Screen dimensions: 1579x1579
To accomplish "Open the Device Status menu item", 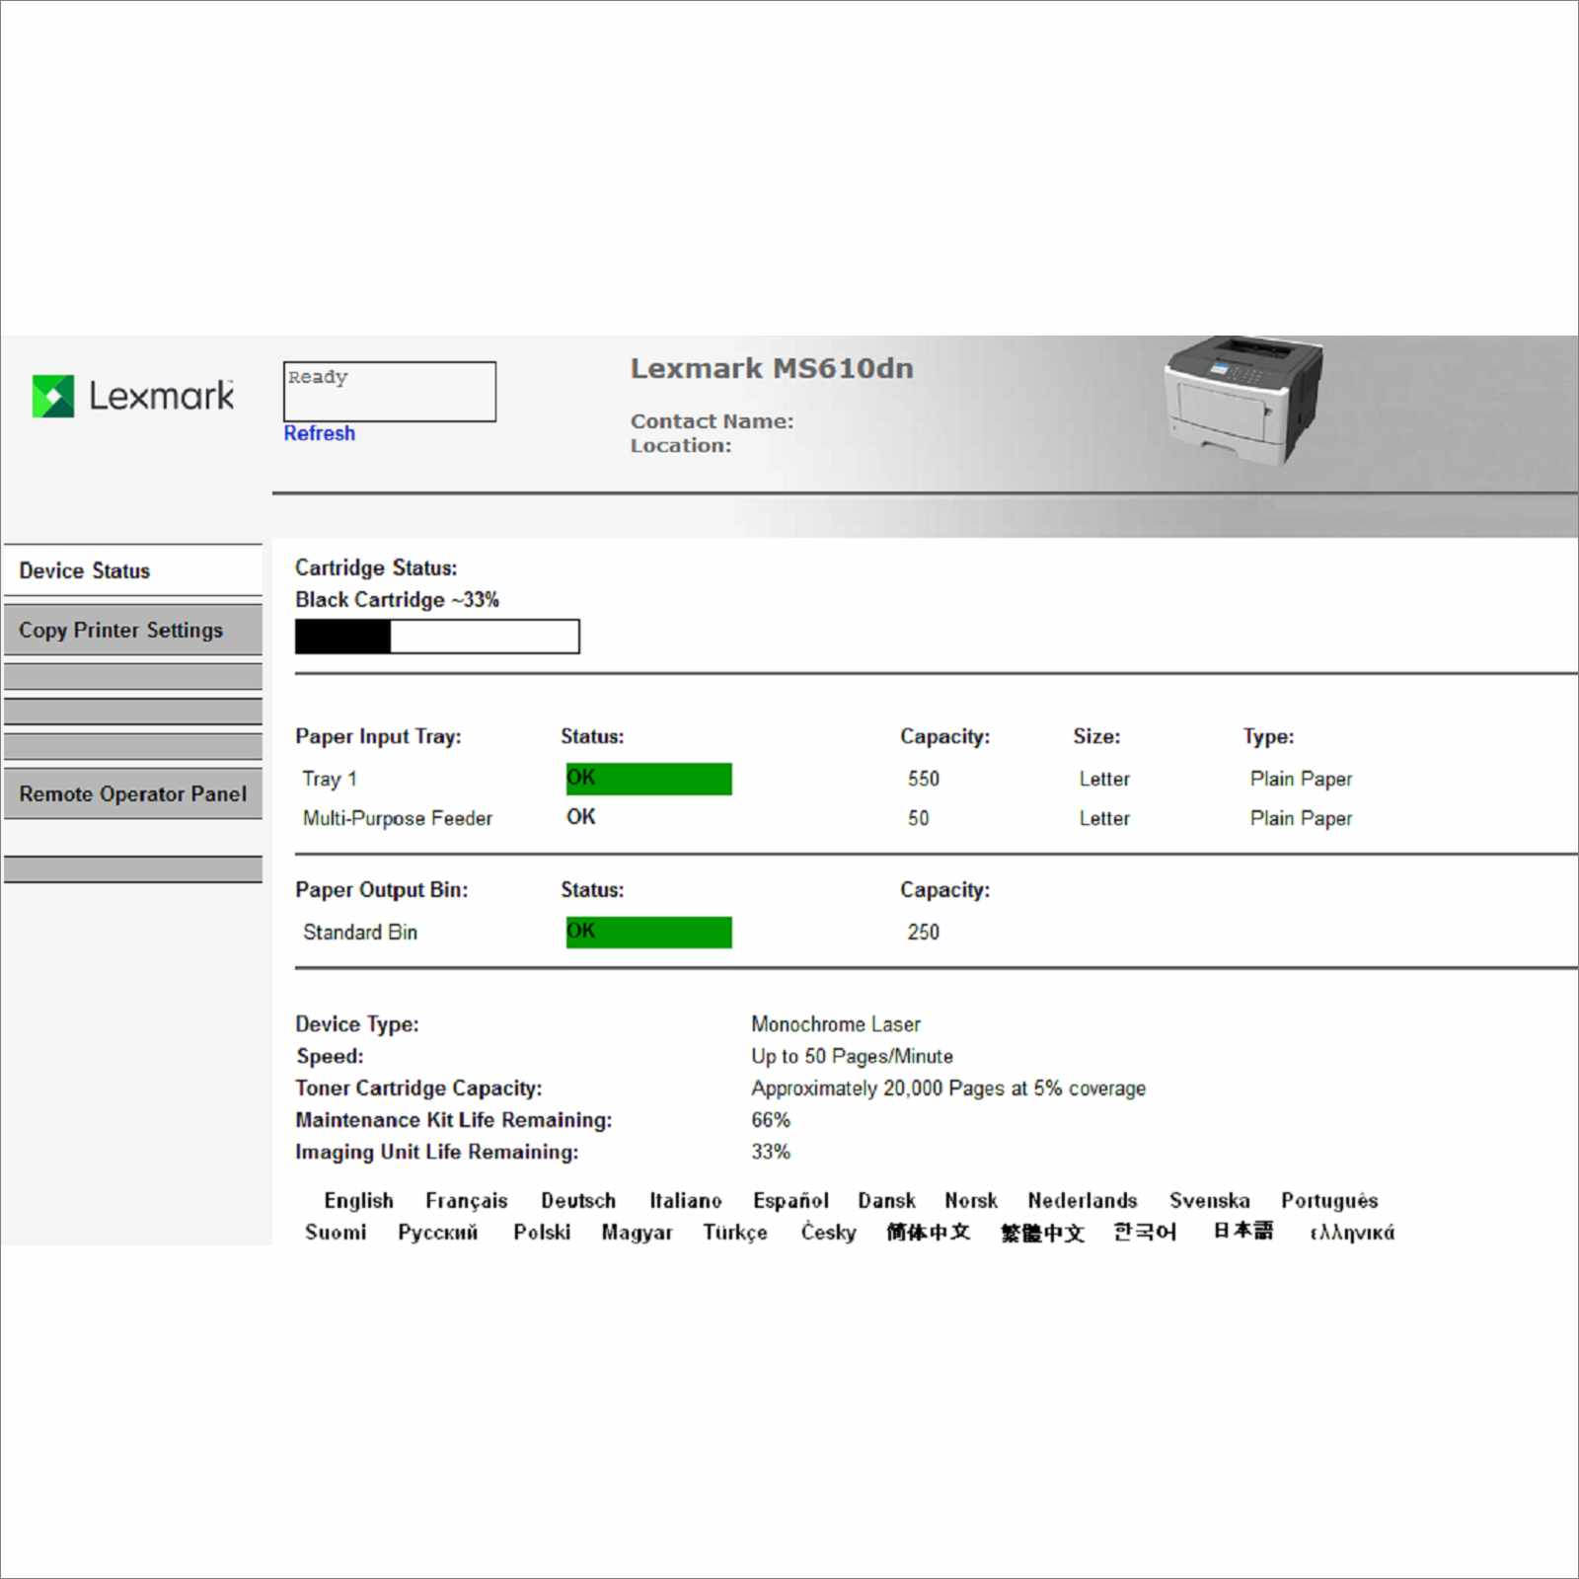I will (133, 570).
